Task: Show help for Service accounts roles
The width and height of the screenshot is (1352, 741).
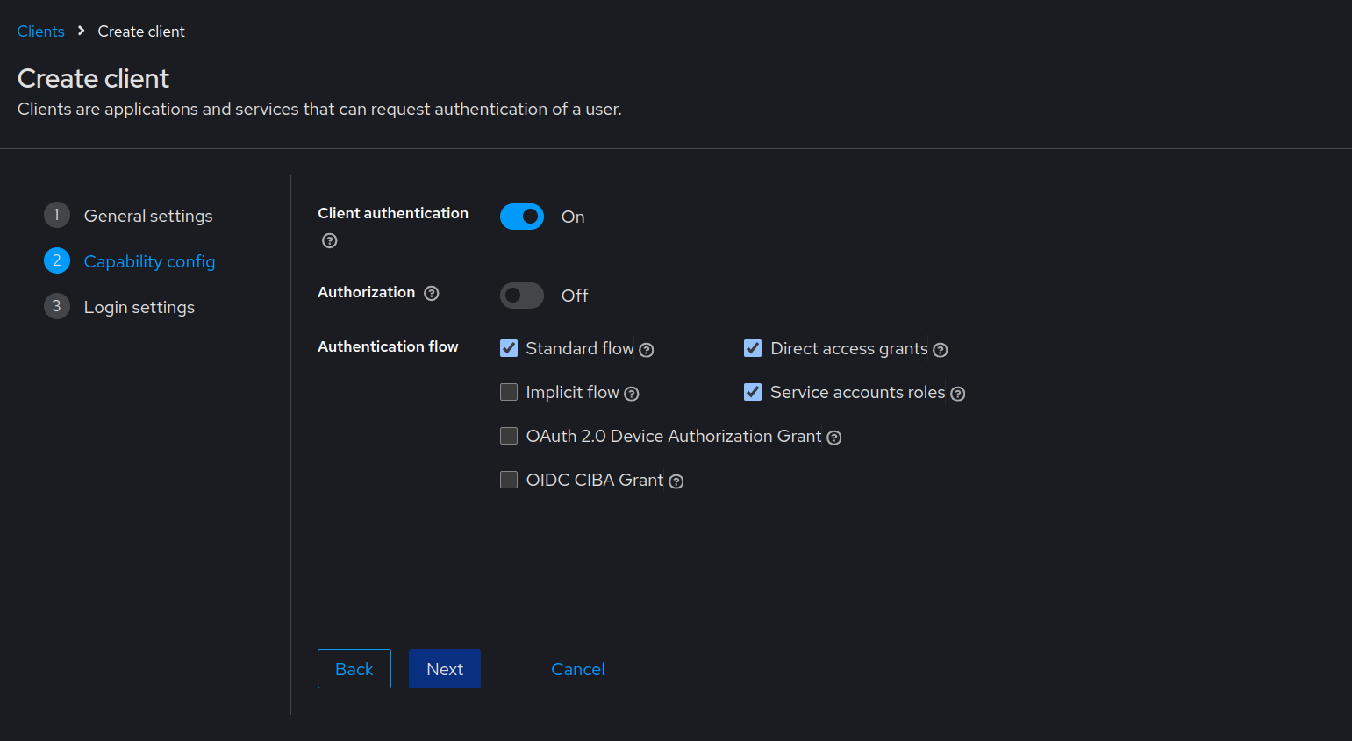Action: tap(958, 394)
